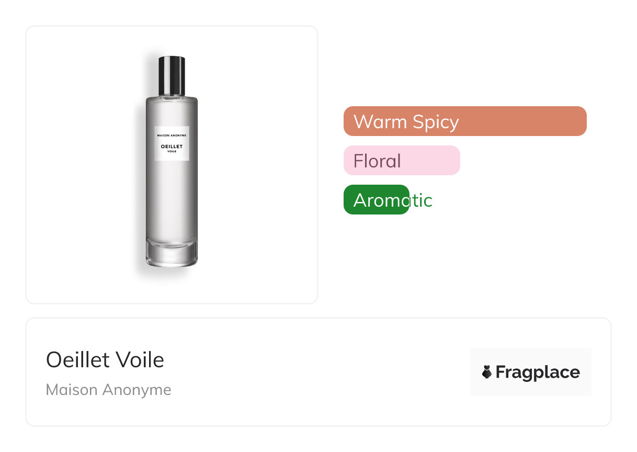Click the tiny "VOILE" text on bottle label
The height and width of the screenshot is (452, 637).
point(172,152)
